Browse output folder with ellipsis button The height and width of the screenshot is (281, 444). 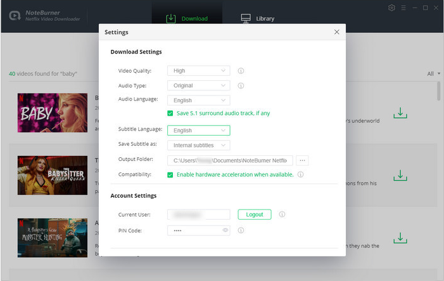pyautogui.click(x=302, y=160)
